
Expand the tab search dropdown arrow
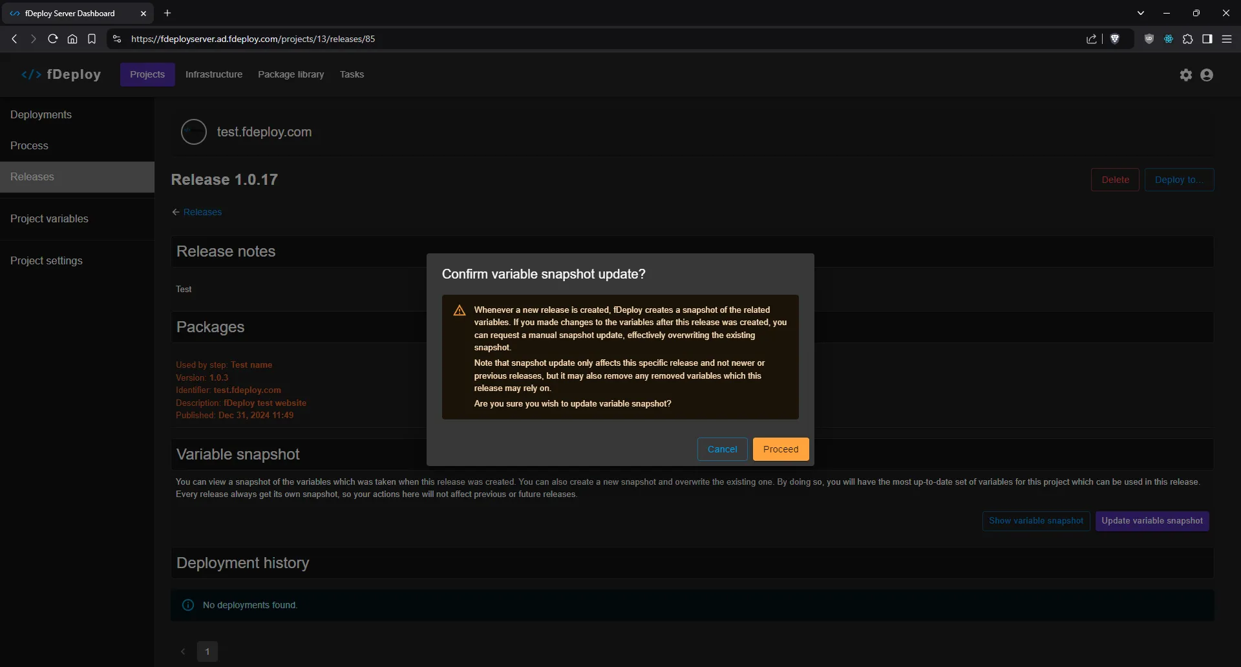(x=1140, y=13)
